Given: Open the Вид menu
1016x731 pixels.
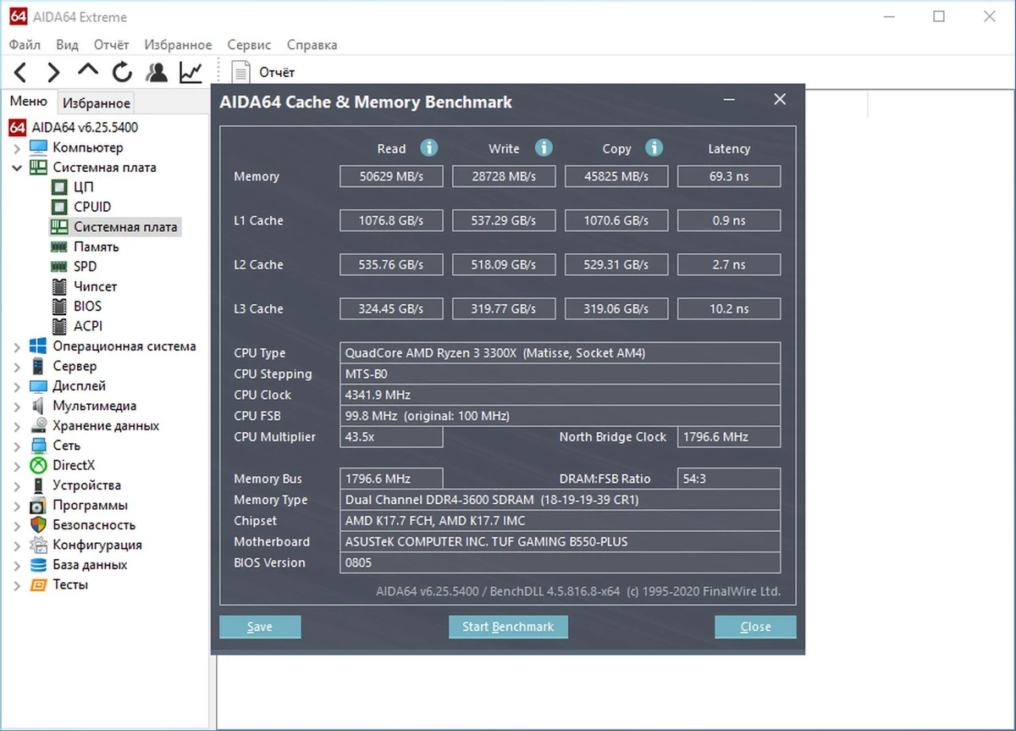Looking at the screenshot, I should point(67,45).
